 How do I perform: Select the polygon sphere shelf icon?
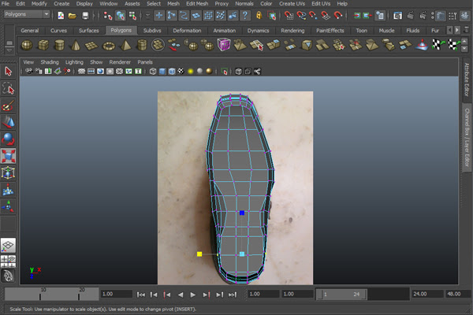click(x=27, y=45)
